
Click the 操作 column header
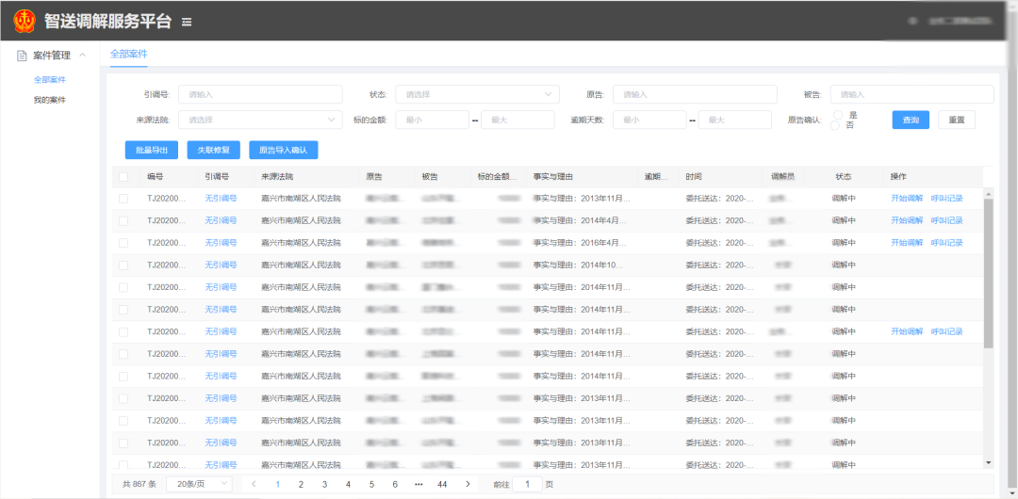tap(898, 176)
